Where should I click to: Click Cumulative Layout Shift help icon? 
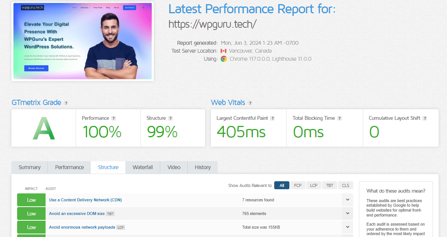point(425,118)
